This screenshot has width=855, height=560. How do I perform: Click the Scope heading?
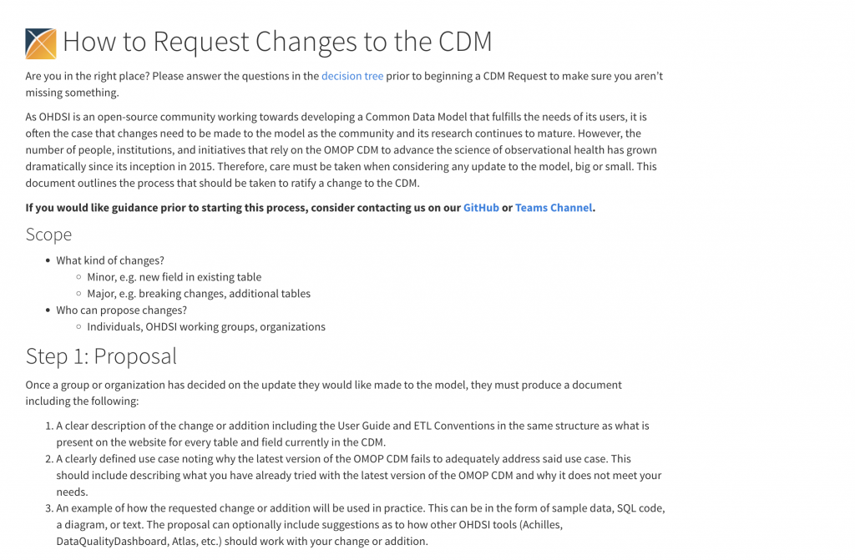(48, 235)
